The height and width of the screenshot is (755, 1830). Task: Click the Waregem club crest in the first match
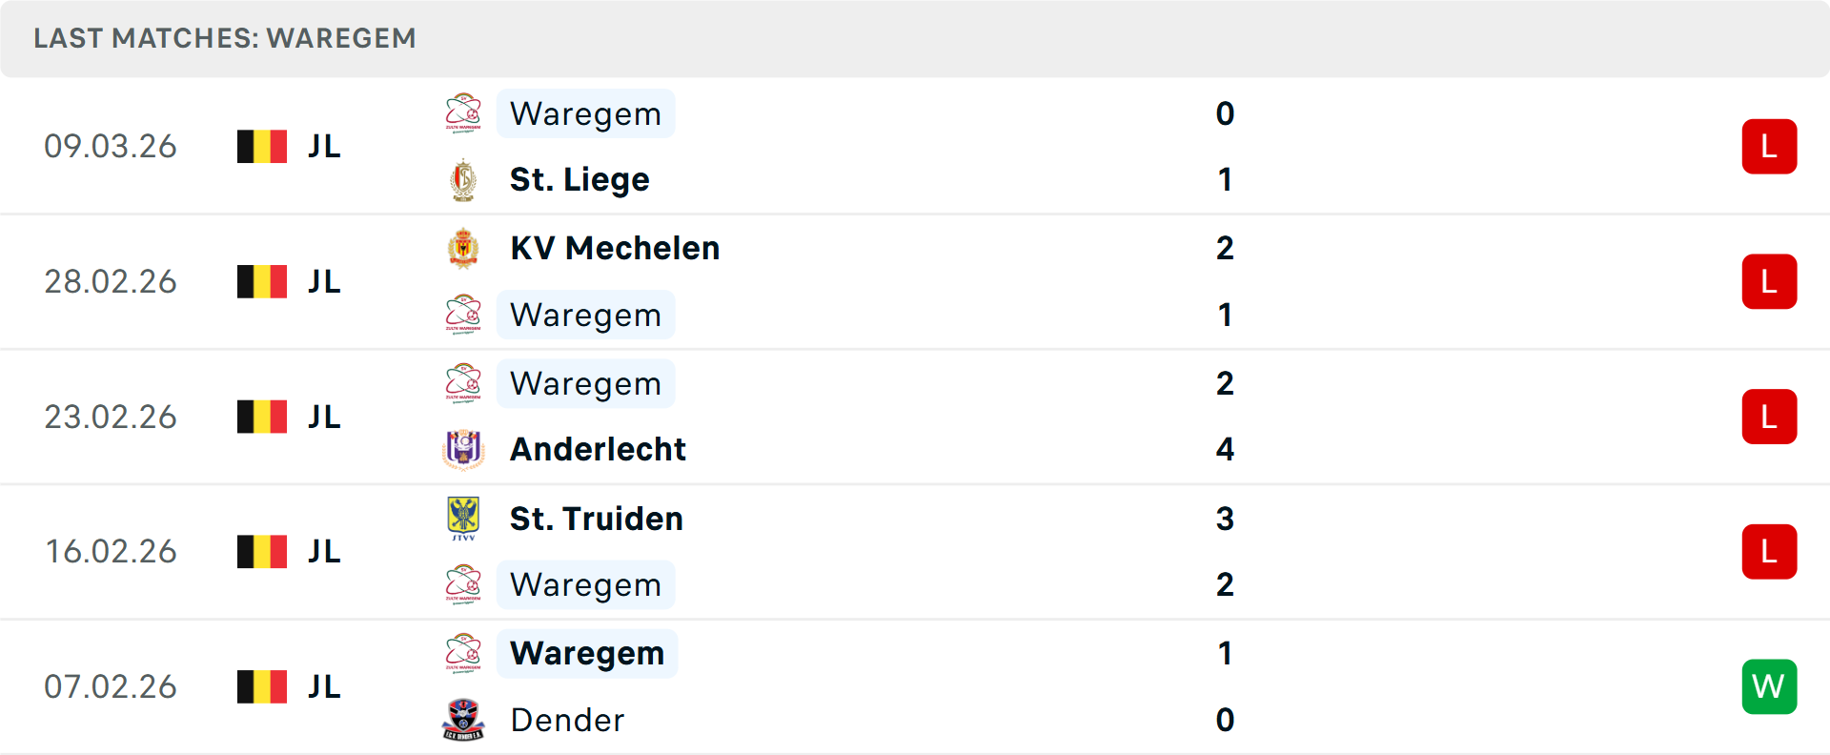[x=463, y=113]
